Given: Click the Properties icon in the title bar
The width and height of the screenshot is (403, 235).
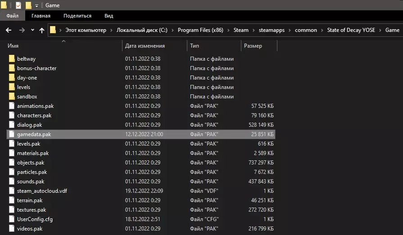Looking at the screenshot, I should tap(18, 5).
